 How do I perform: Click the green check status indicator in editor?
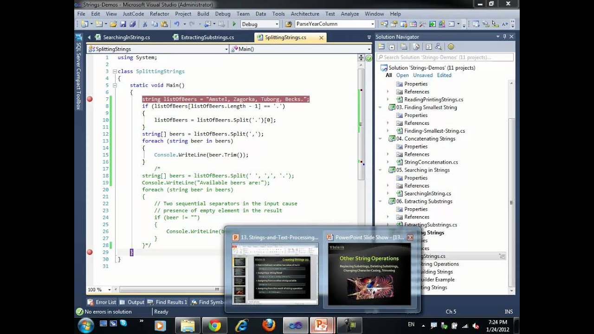(368, 58)
